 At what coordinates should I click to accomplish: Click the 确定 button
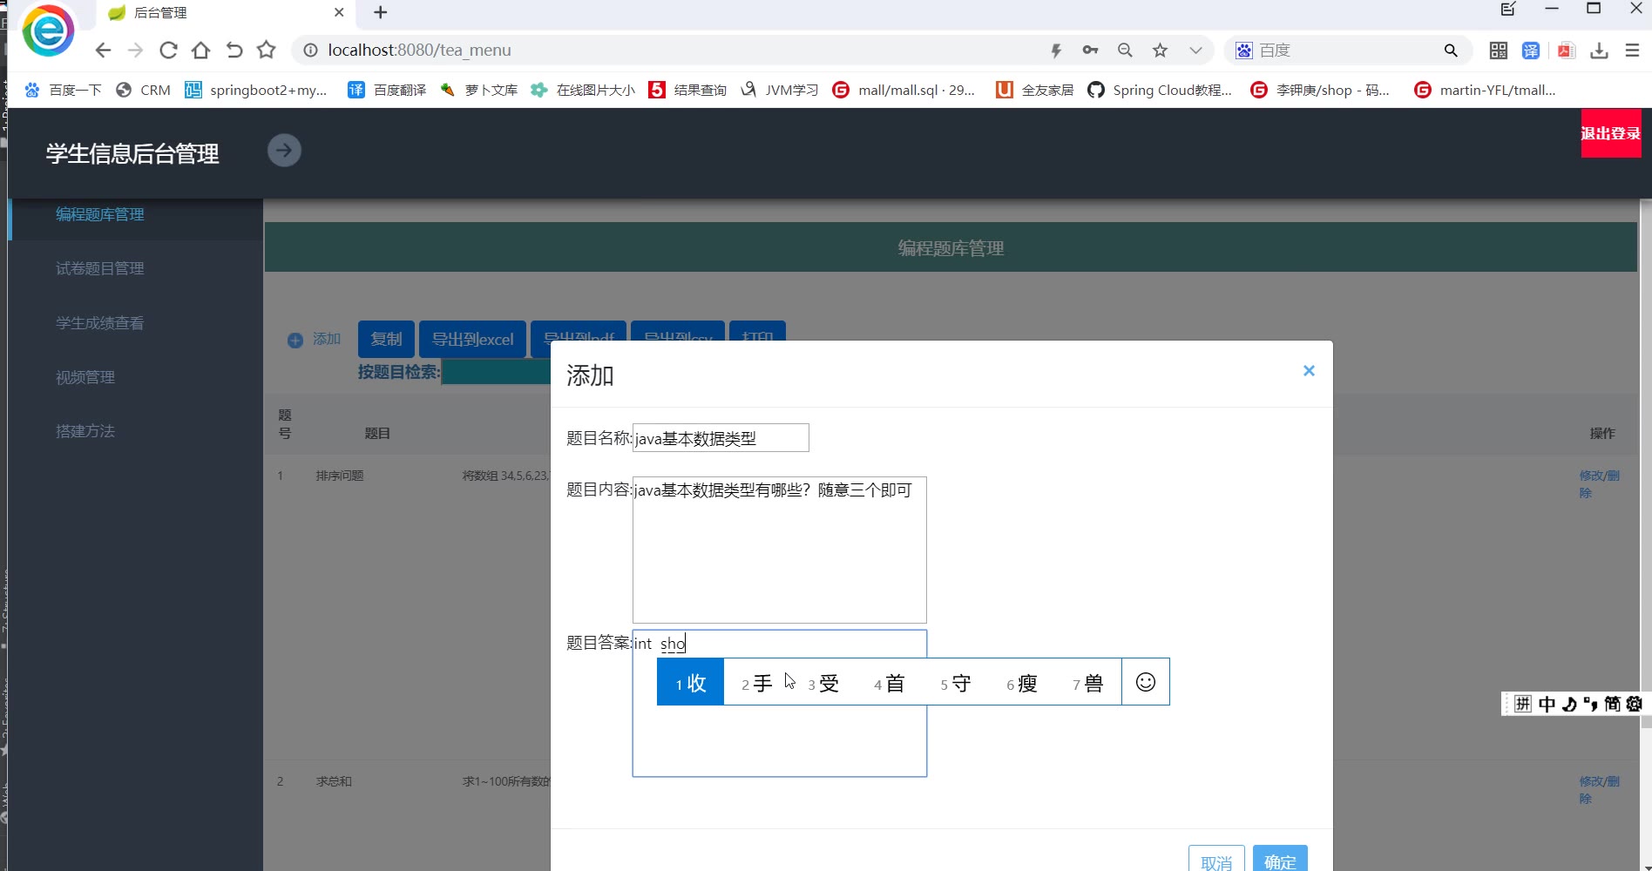(1279, 861)
